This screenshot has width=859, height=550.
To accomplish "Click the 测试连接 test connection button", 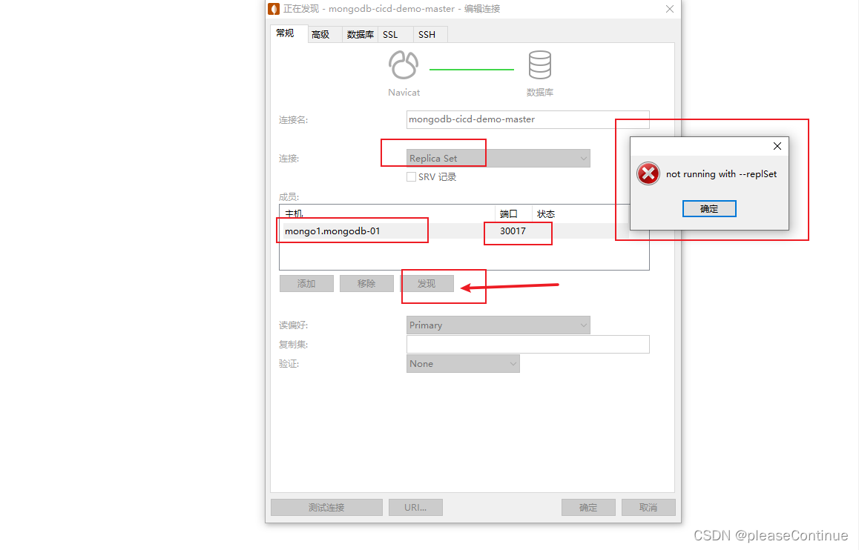I will click(x=326, y=507).
